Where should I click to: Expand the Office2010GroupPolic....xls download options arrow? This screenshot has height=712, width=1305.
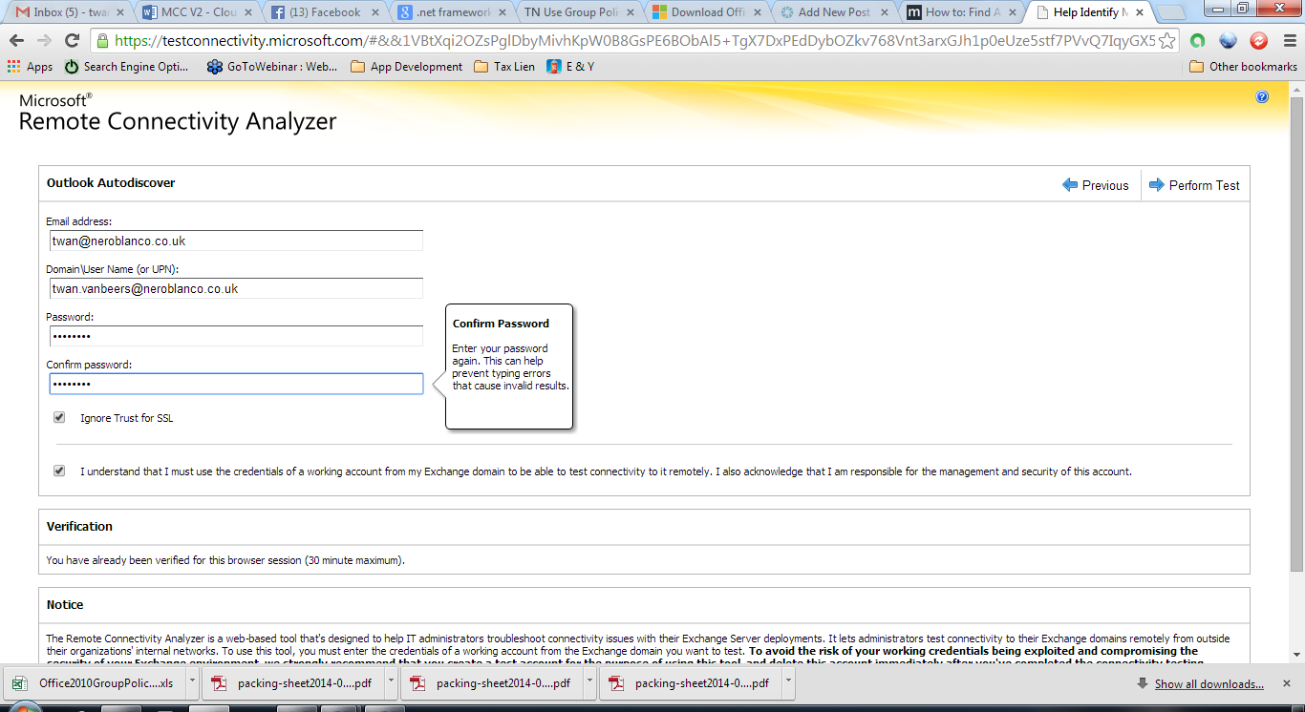click(x=192, y=683)
